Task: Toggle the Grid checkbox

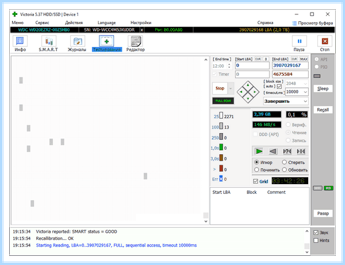Action: [255, 181]
